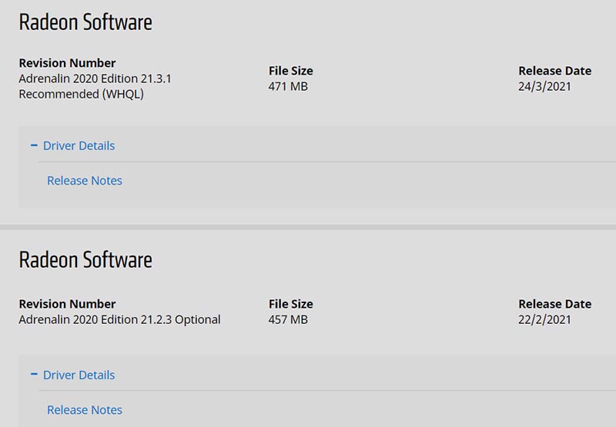Viewport: 616px width, 427px height.
Task: Click the release date '24/3/2021'
Action: [x=544, y=86]
